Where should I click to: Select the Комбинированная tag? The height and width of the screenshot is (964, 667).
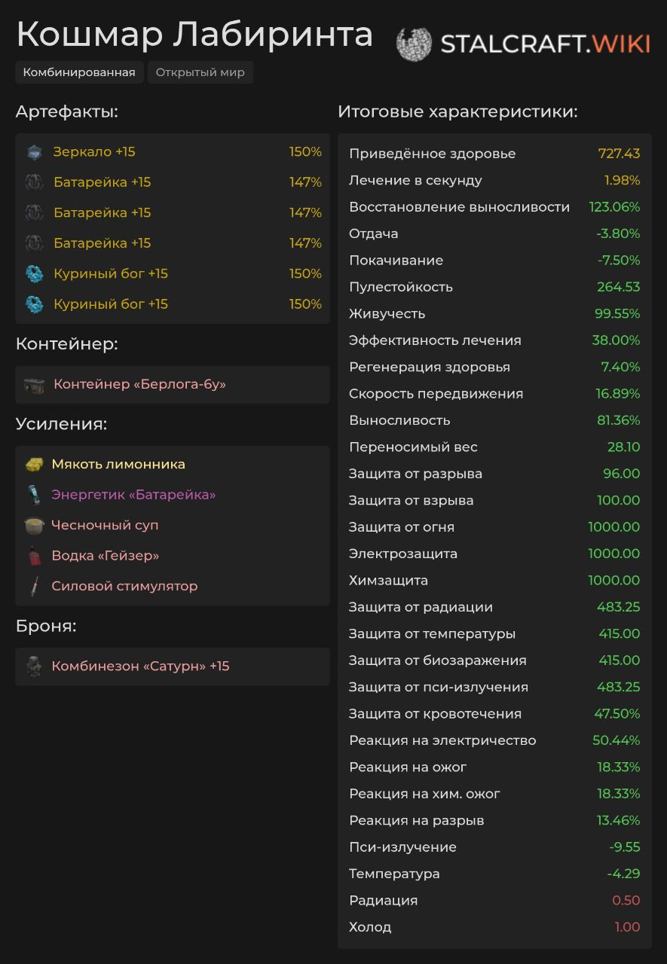tap(79, 73)
